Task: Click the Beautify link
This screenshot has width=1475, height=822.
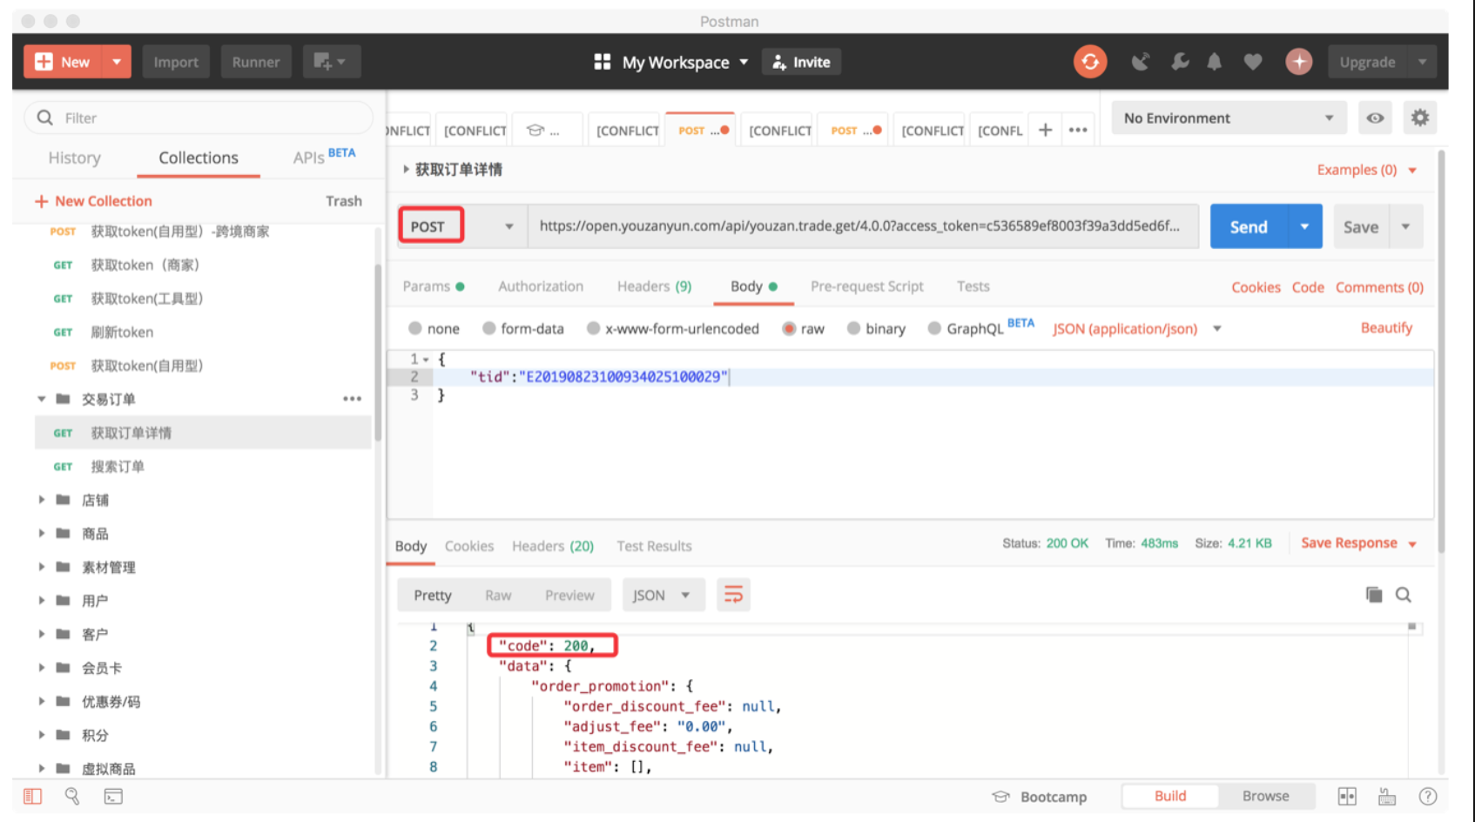Action: pos(1386,327)
